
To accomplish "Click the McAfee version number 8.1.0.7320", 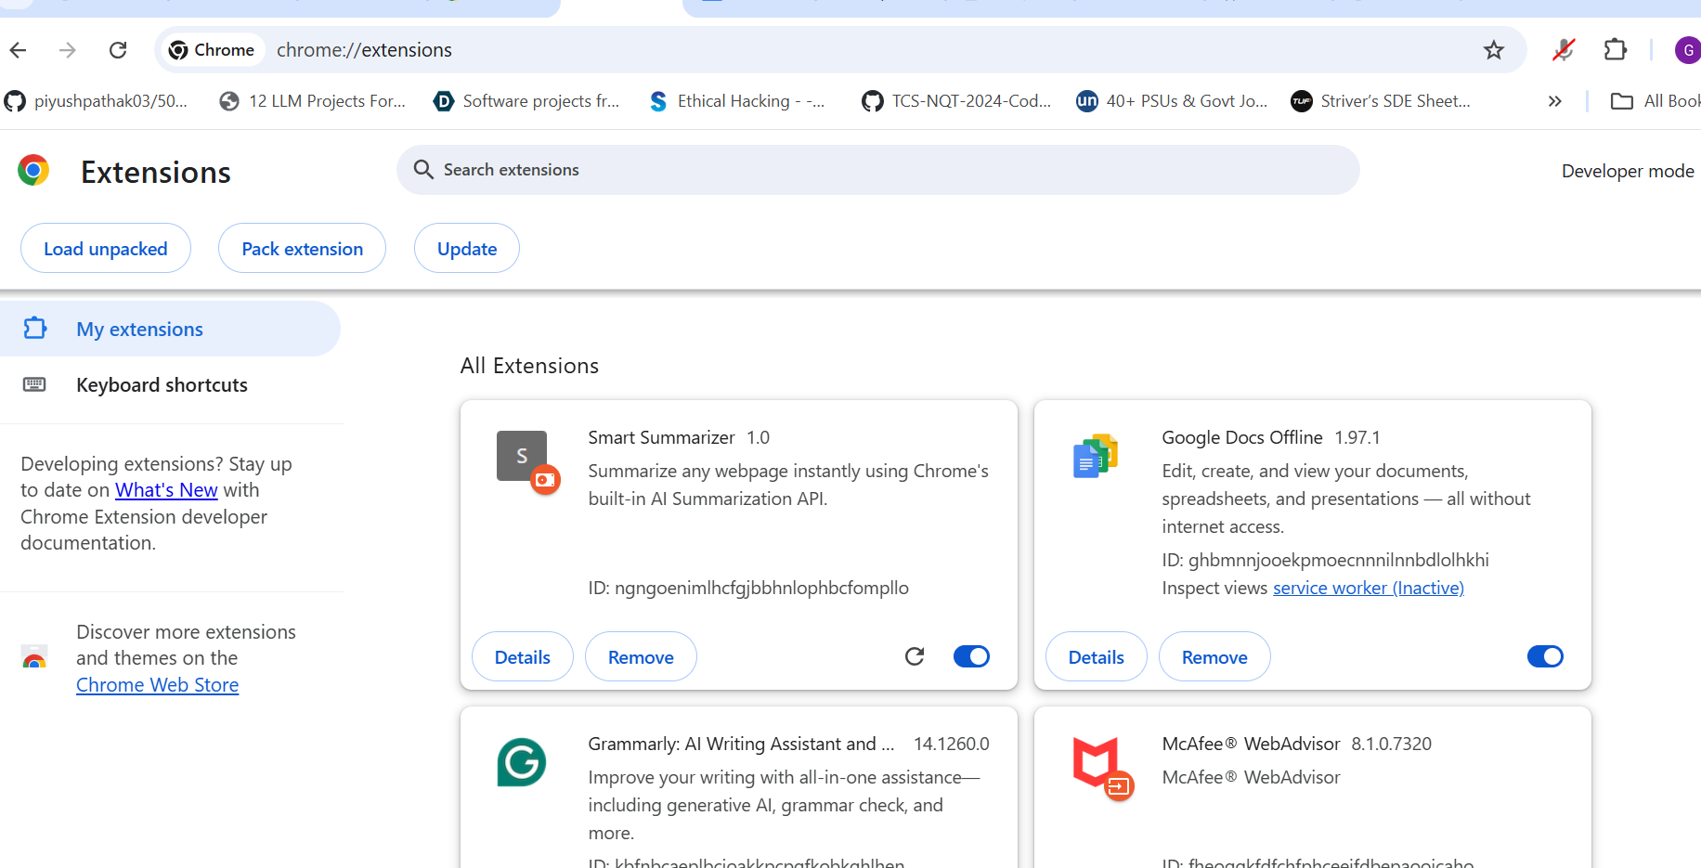I will (x=1392, y=744).
